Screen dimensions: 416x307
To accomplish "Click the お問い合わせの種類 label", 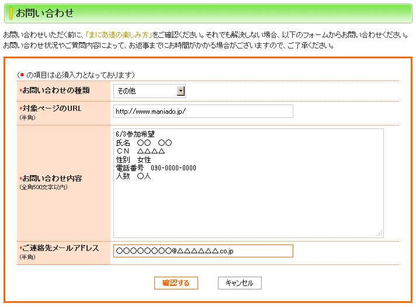I will [56, 91].
